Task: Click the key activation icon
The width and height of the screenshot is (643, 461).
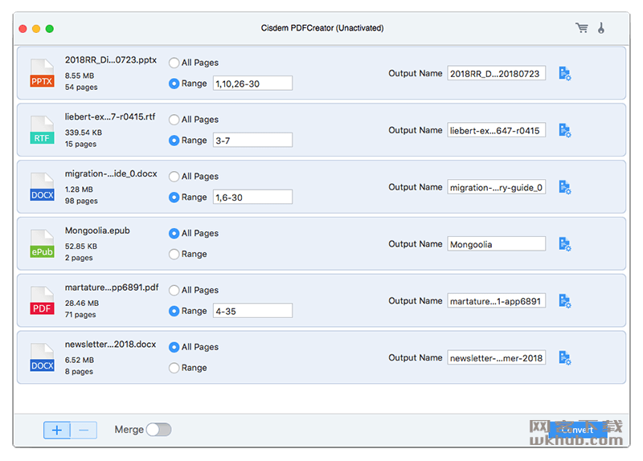Action: coord(601,28)
